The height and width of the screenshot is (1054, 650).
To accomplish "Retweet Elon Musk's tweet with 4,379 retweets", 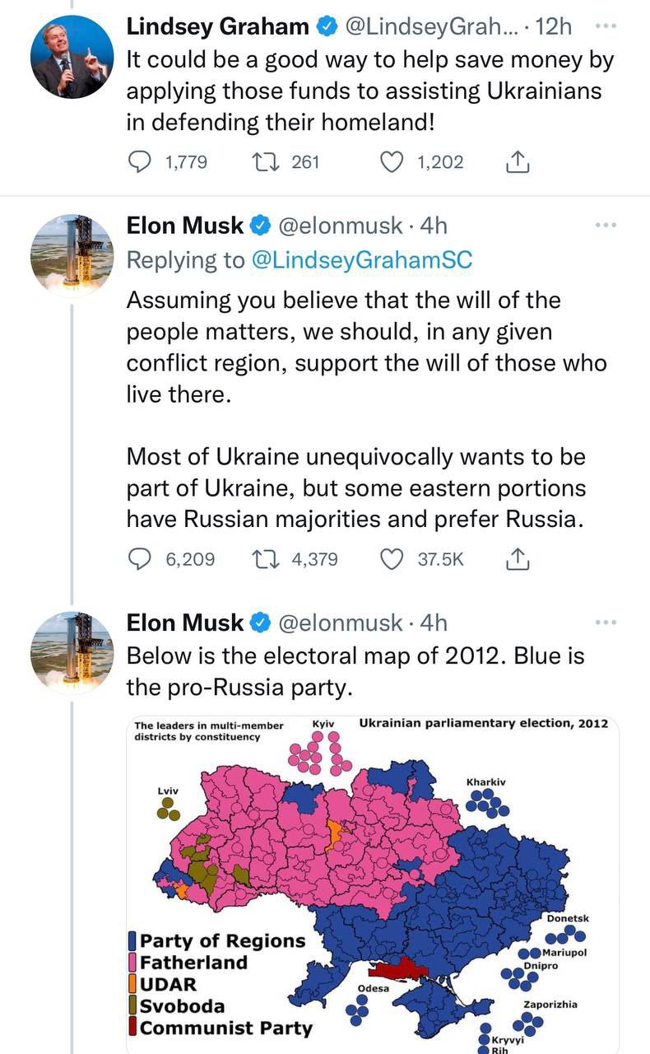I will coord(266,559).
